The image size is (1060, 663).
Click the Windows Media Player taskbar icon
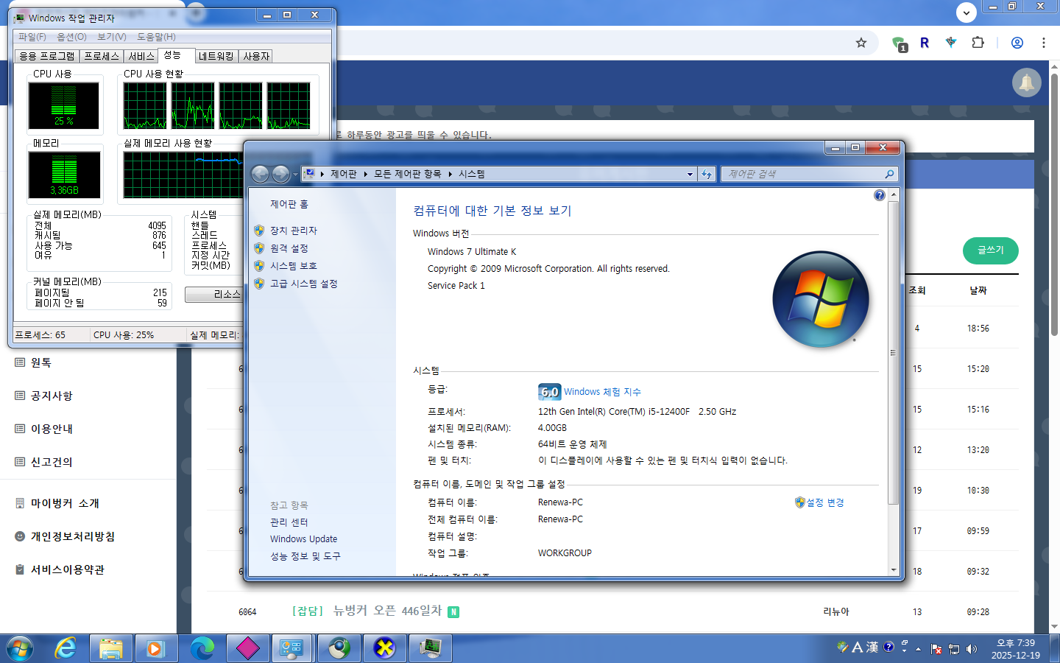click(x=155, y=648)
